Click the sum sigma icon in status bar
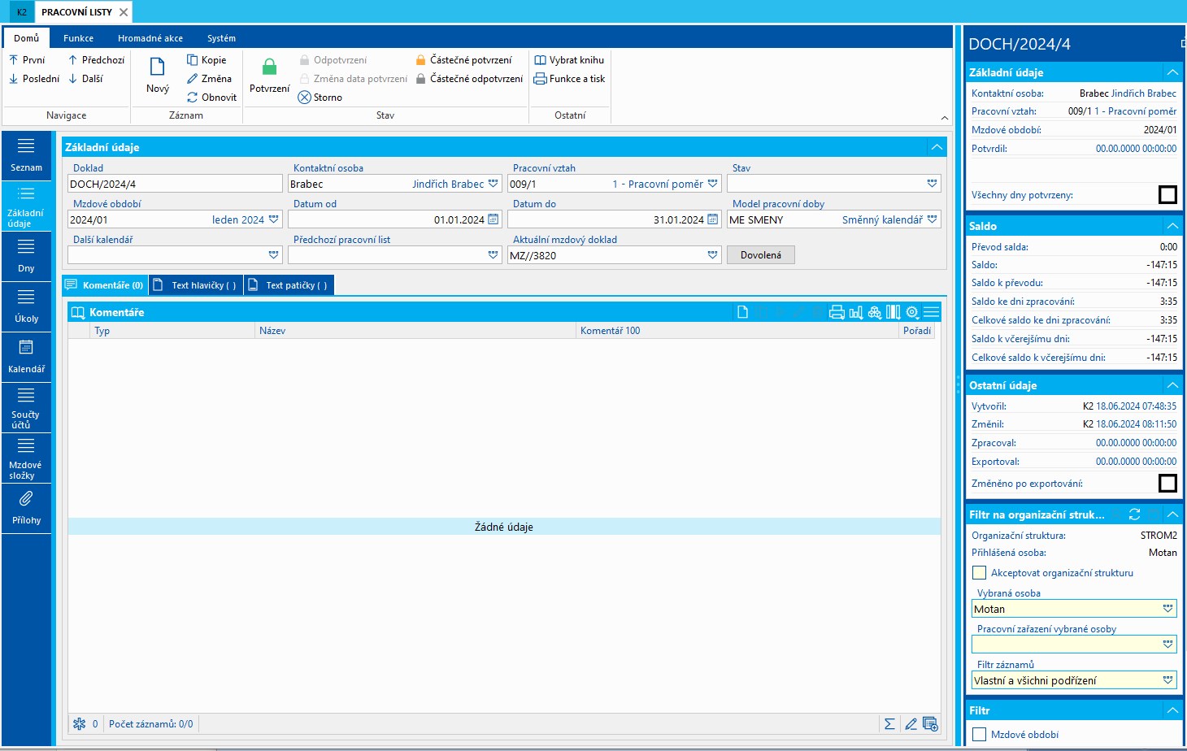This screenshot has width=1187, height=751. [889, 723]
